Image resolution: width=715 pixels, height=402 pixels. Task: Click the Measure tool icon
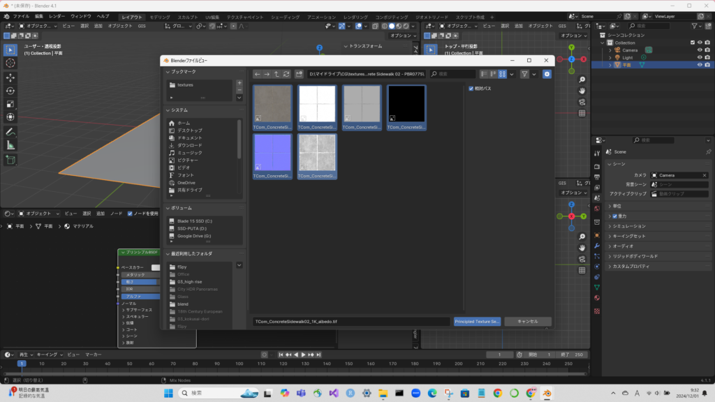[10, 145]
